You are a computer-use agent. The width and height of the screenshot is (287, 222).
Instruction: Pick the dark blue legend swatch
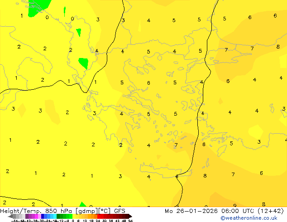point(43,217)
